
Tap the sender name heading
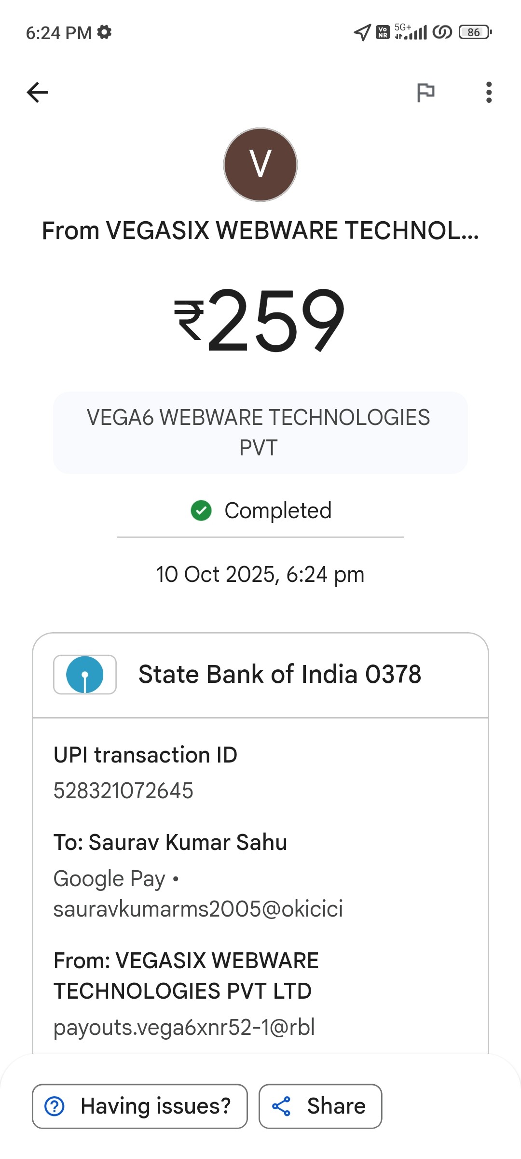[260, 230]
